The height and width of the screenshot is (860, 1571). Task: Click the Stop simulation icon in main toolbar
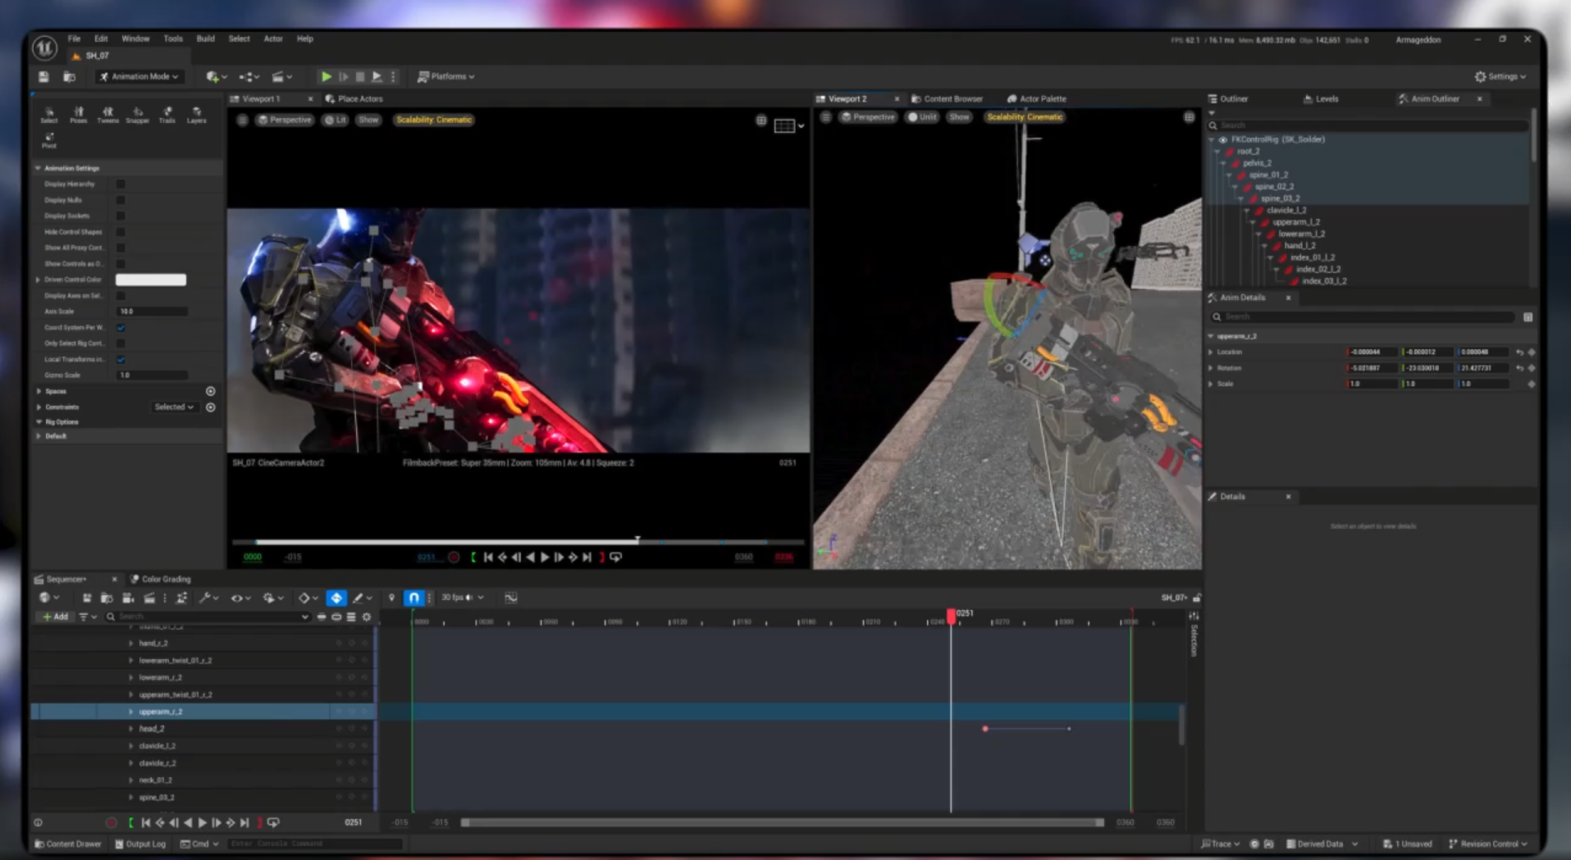(360, 76)
